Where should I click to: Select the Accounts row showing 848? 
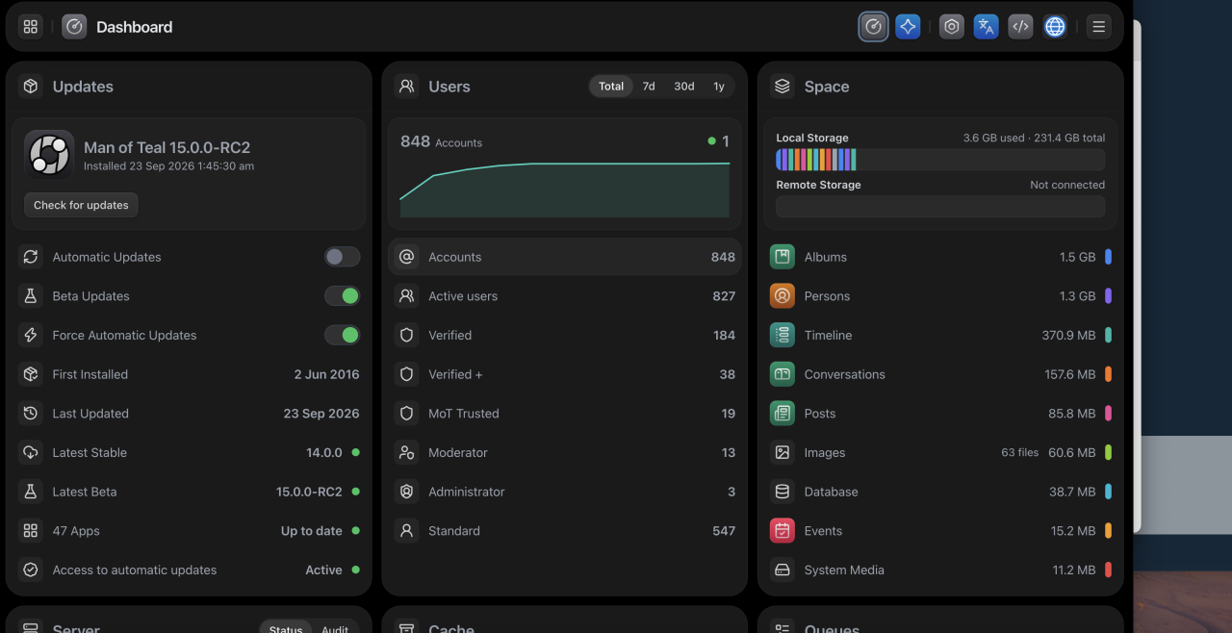(565, 257)
